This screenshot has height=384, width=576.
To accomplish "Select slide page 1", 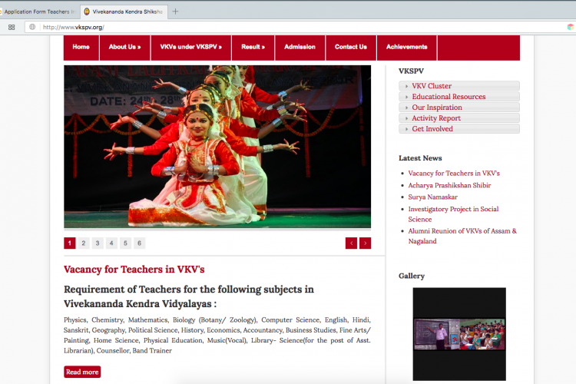I will click(x=70, y=243).
